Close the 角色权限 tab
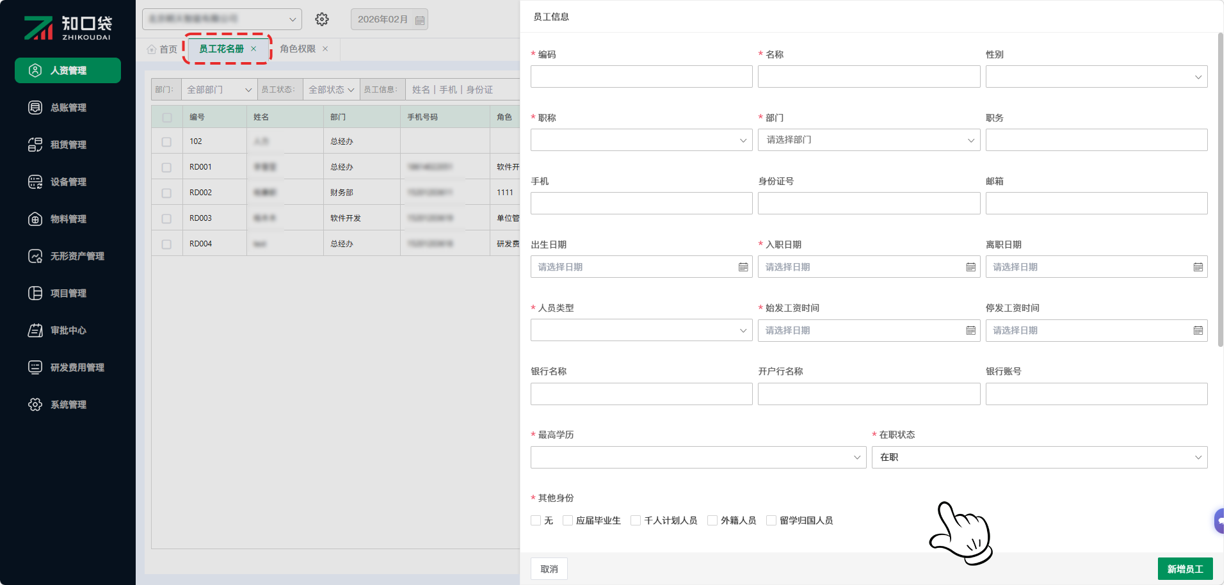 pos(325,49)
